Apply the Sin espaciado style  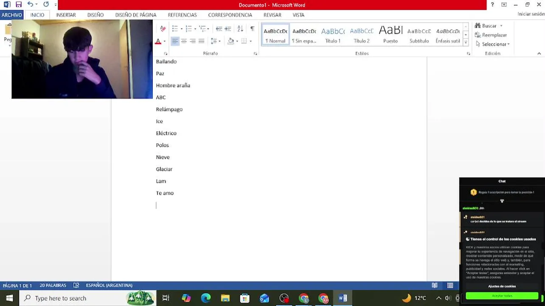pyautogui.click(x=304, y=35)
